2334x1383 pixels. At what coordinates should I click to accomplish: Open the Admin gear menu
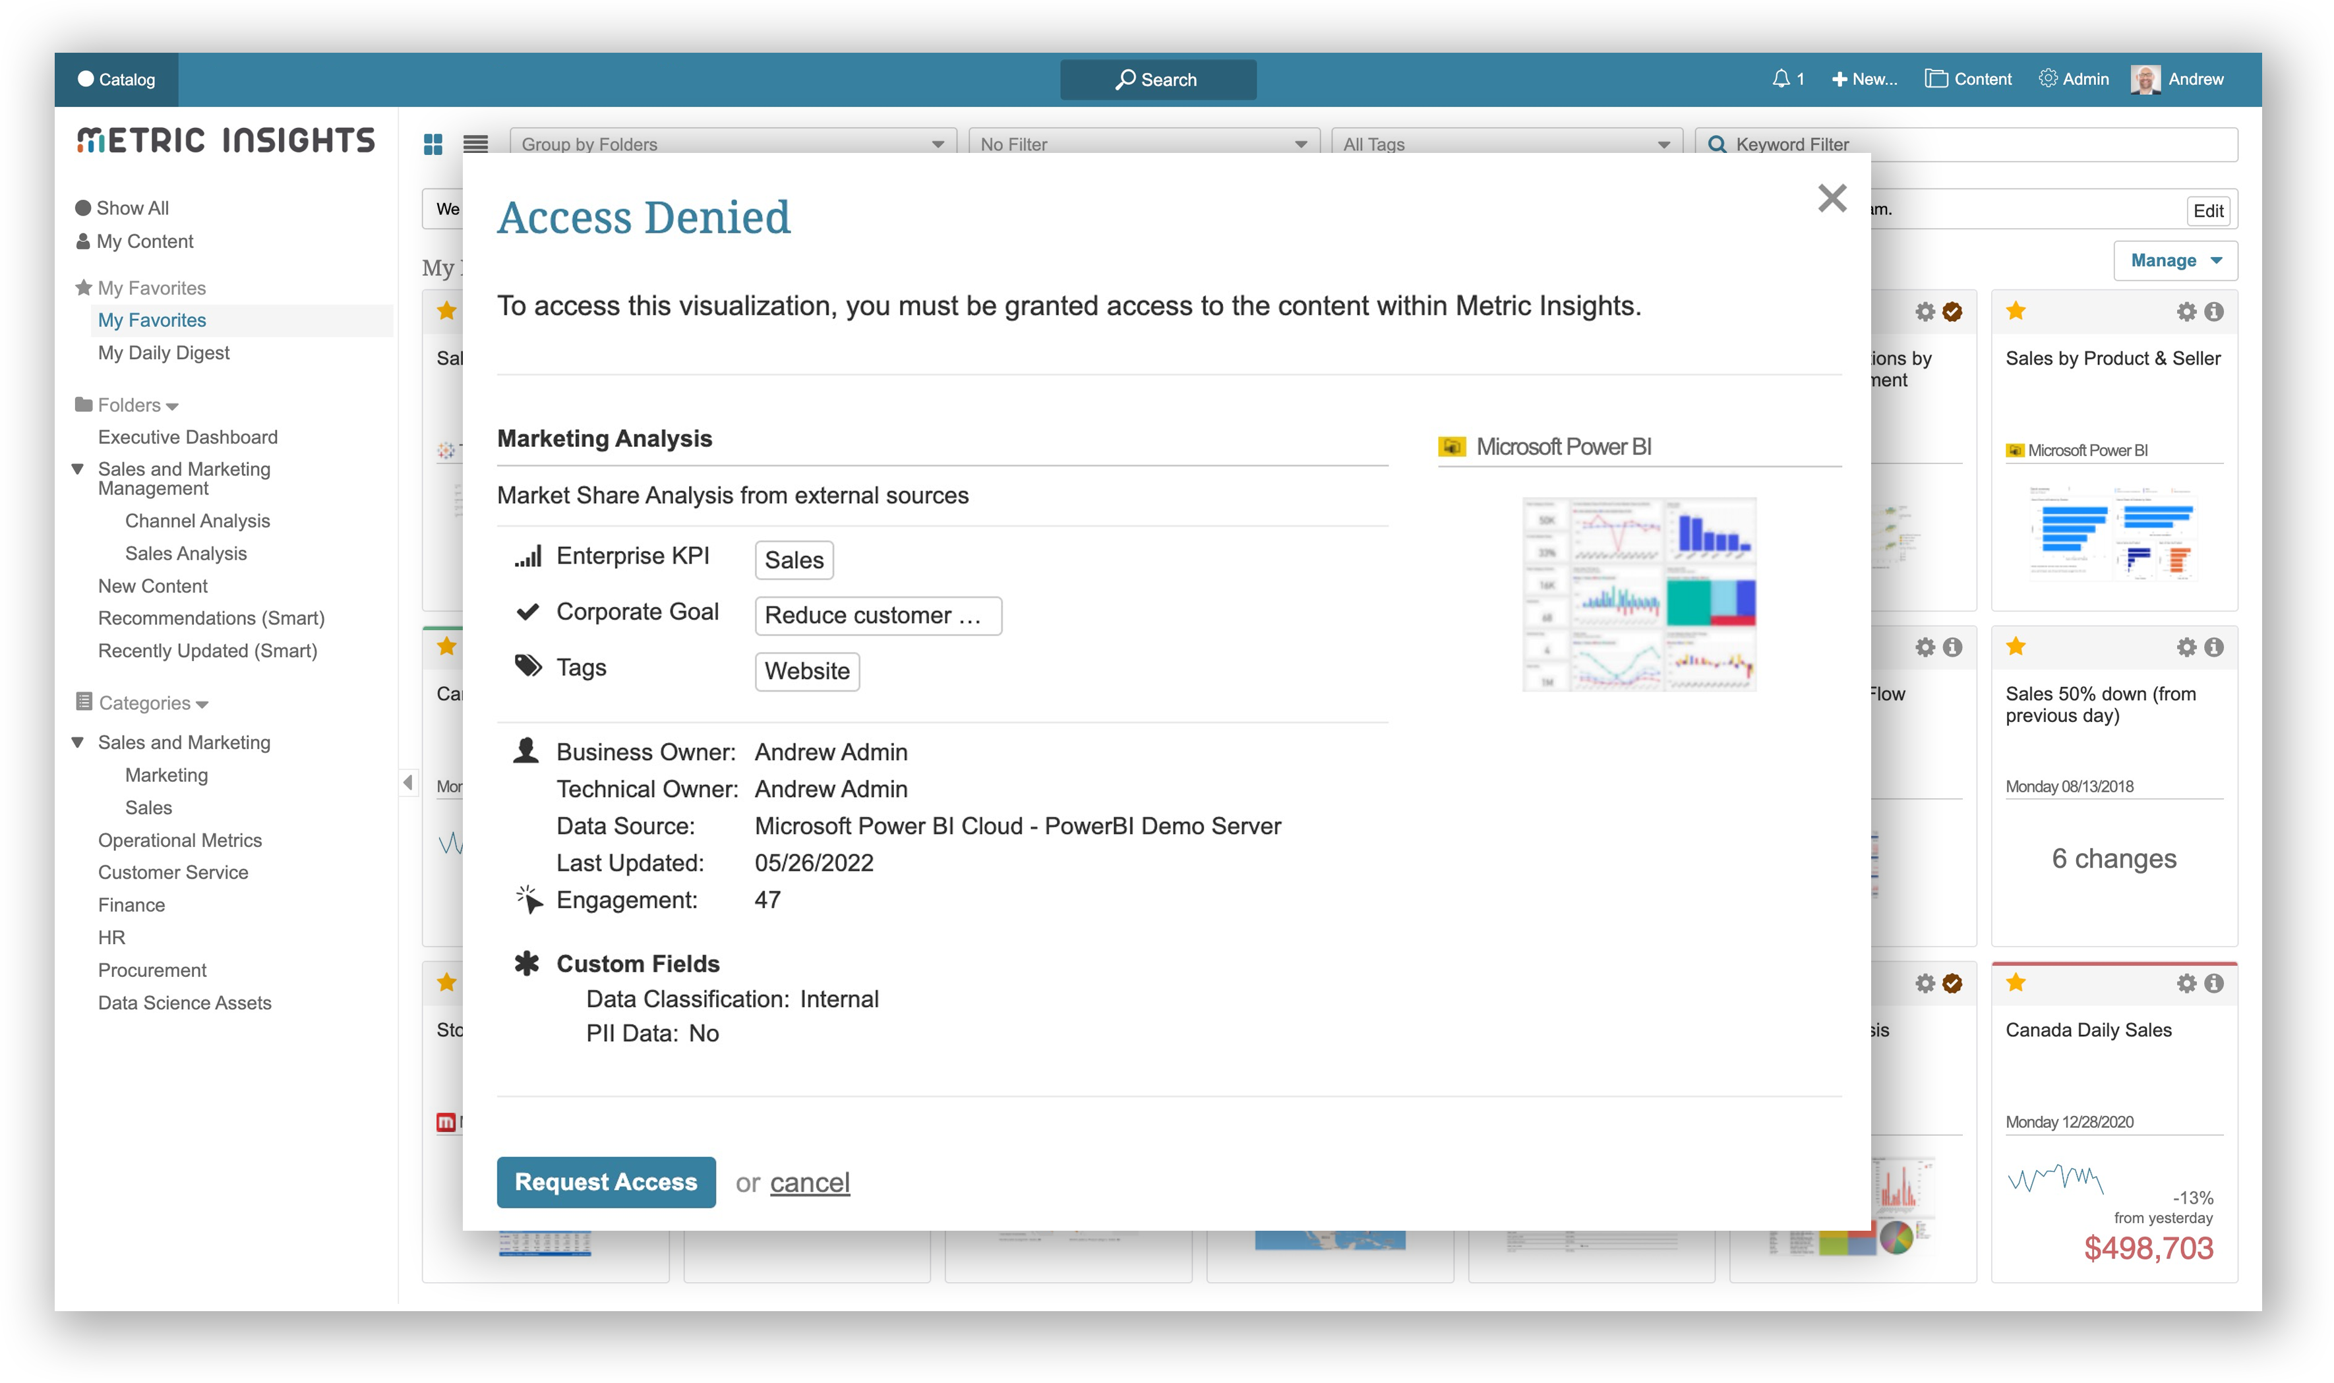coord(2073,79)
